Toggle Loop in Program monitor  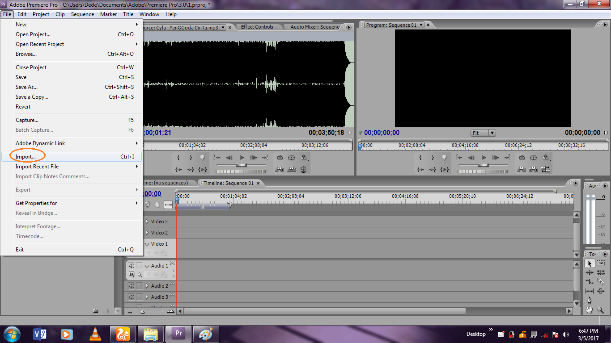[x=522, y=158]
